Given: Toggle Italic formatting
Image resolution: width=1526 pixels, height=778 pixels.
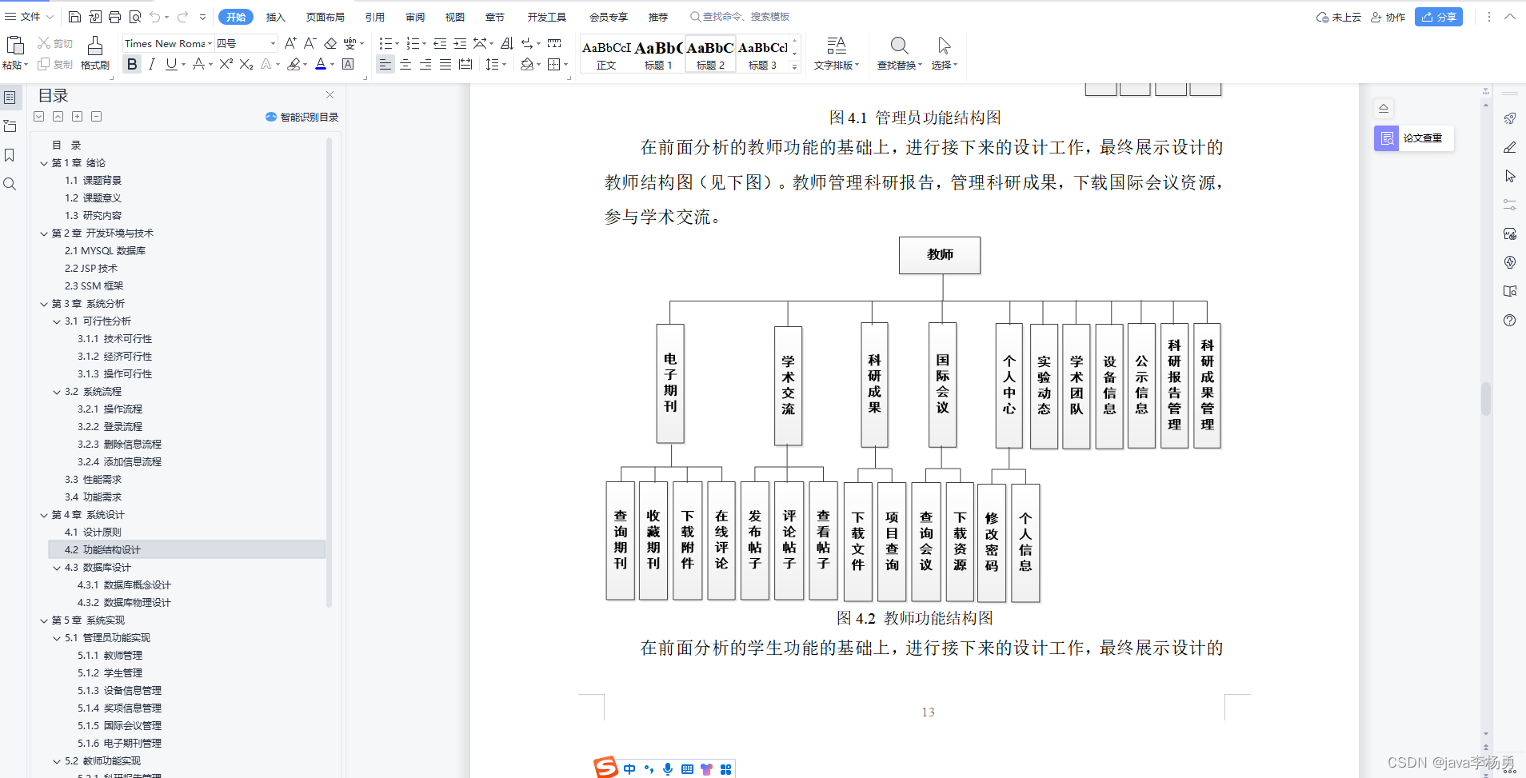Looking at the screenshot, I should (x=151, y=64).
